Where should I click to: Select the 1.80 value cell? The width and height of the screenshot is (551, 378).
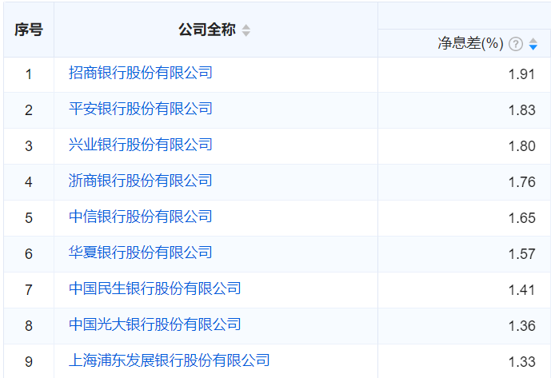[x=464, y=146]
